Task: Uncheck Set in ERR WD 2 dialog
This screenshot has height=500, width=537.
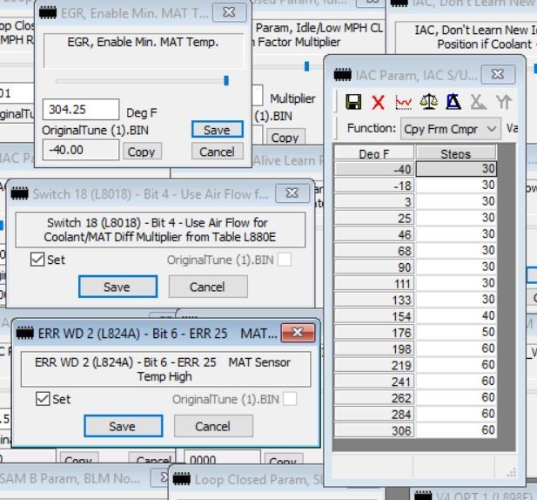Action: tap(43, 399)
